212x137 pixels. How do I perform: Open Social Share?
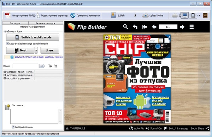tap(200, 129)
